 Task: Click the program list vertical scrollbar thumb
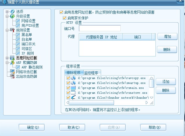tap(151, 84)
